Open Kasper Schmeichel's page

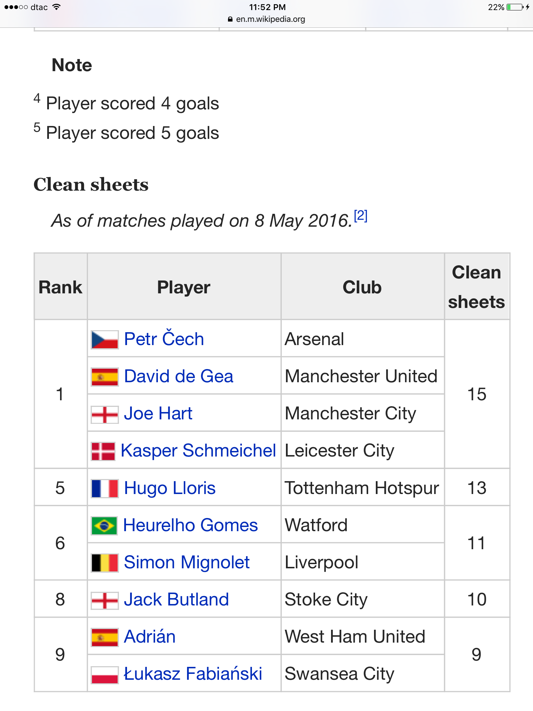point(198,451)
